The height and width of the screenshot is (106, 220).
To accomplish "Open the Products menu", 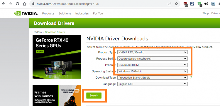I will 48,13.
